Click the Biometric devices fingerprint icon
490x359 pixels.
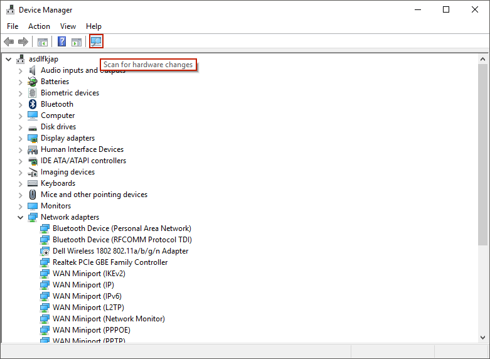point(33,93)
